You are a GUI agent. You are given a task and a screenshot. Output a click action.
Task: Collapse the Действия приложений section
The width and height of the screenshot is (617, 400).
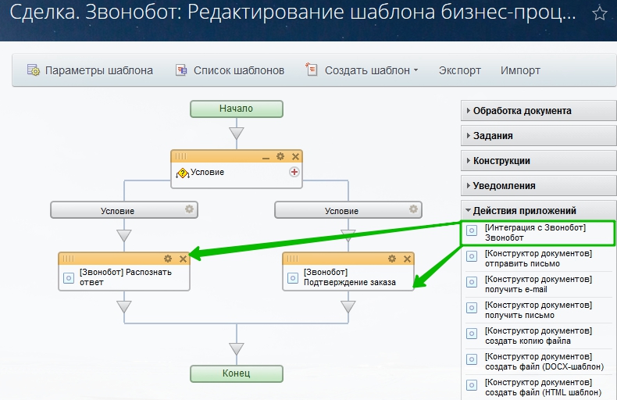(524, 210)
